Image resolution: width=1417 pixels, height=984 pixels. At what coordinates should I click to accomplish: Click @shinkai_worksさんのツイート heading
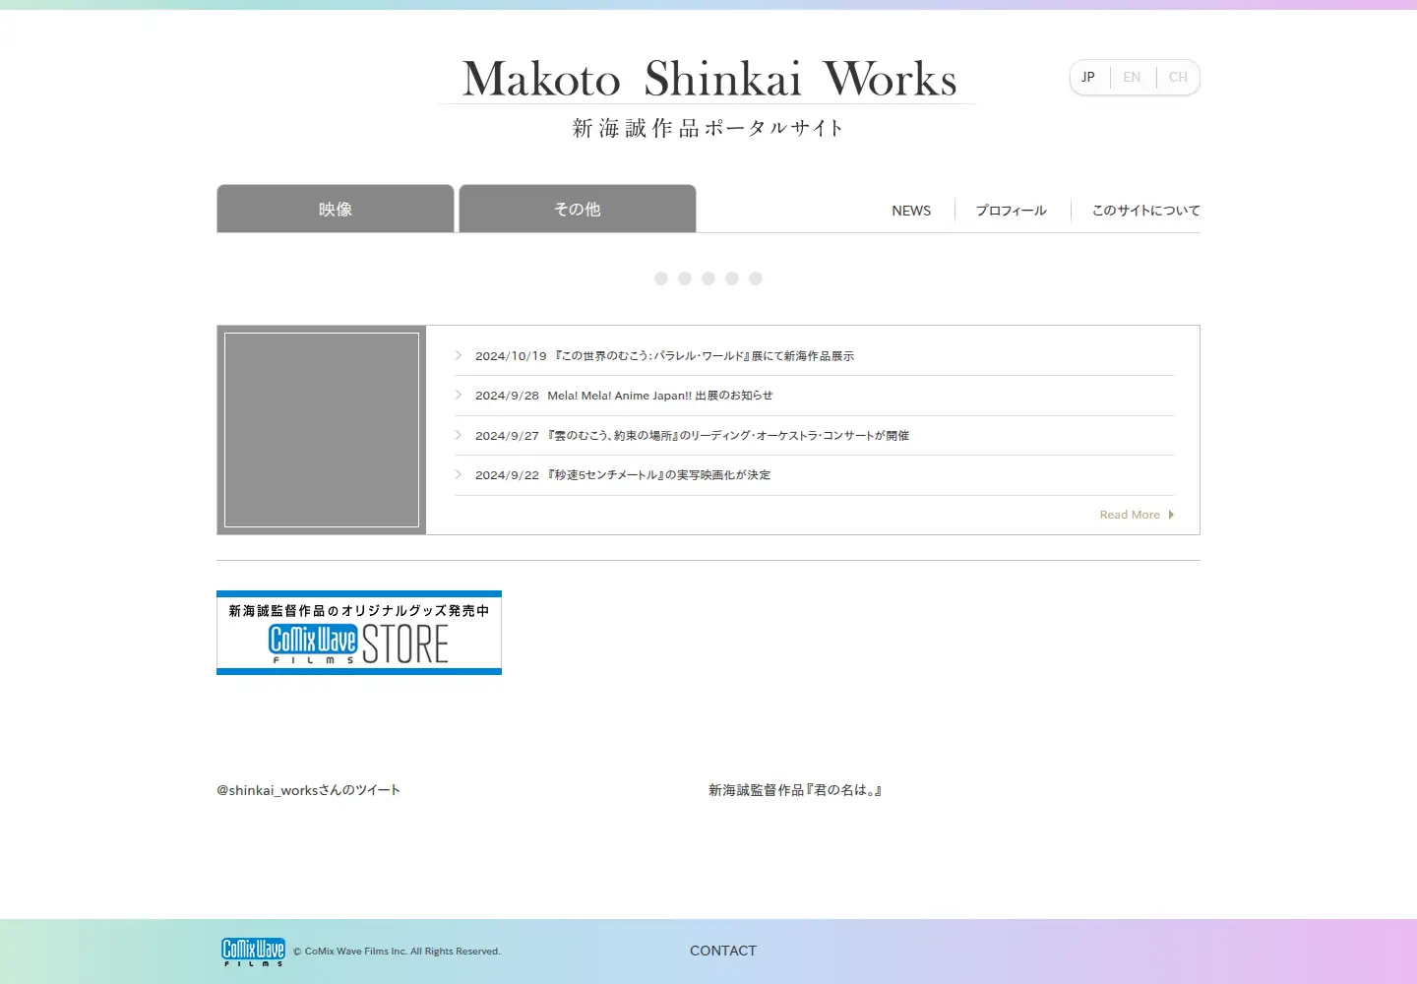click(308, 790)
